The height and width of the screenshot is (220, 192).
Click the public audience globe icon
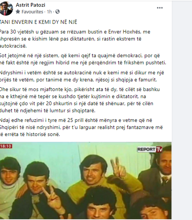pos(57,12)
